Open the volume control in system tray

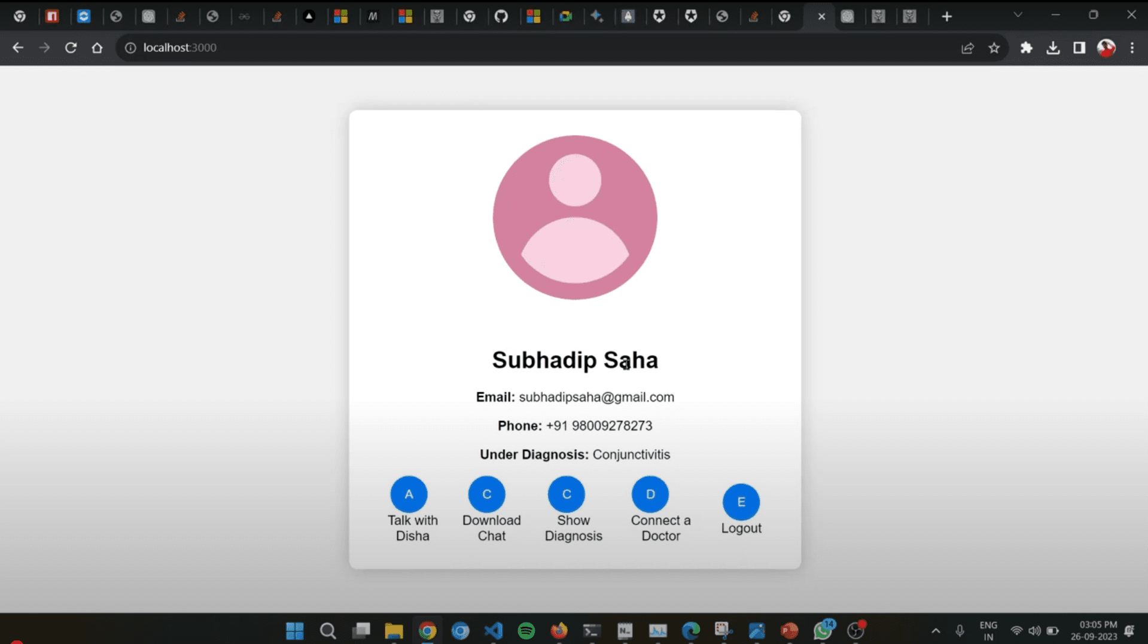pyautogui.click(x=1034, y=631)
